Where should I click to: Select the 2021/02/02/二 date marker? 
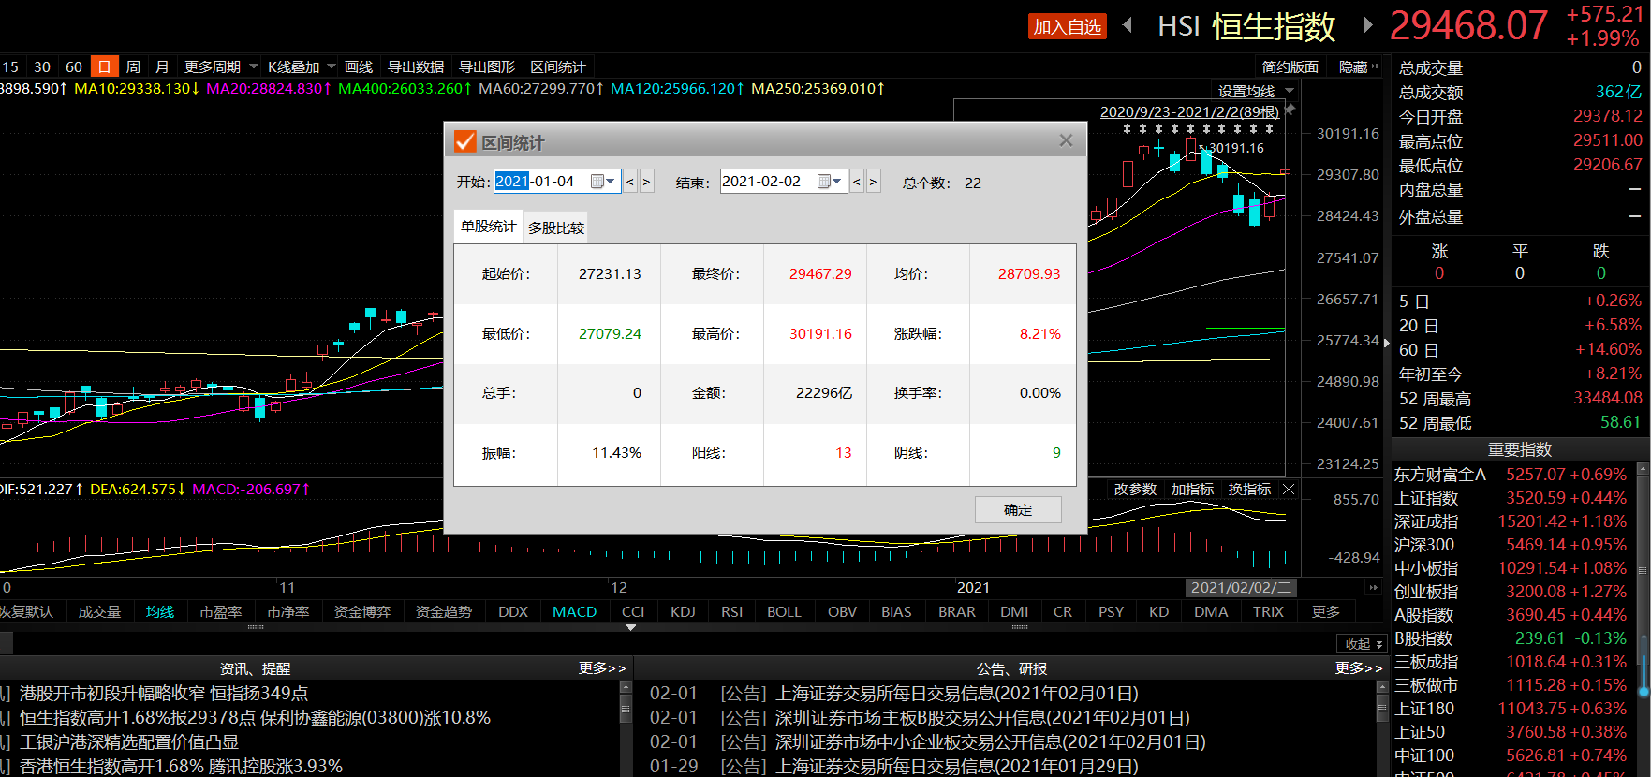pos(1241,587)
